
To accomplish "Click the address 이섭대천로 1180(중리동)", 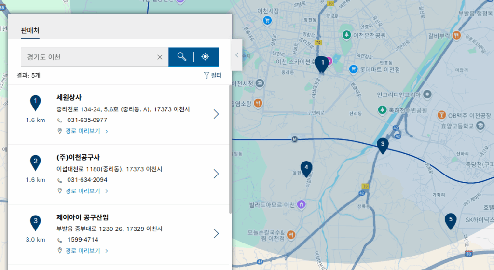I will tap(109, 169).
